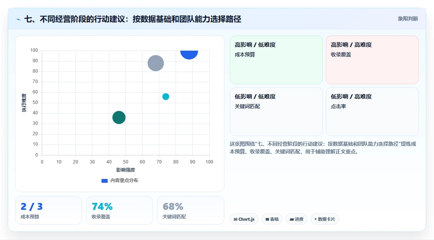Viewport: 434px width, 240px height.
Task: Click the Chart.js tag chip
Action: [x=244, y=219]
